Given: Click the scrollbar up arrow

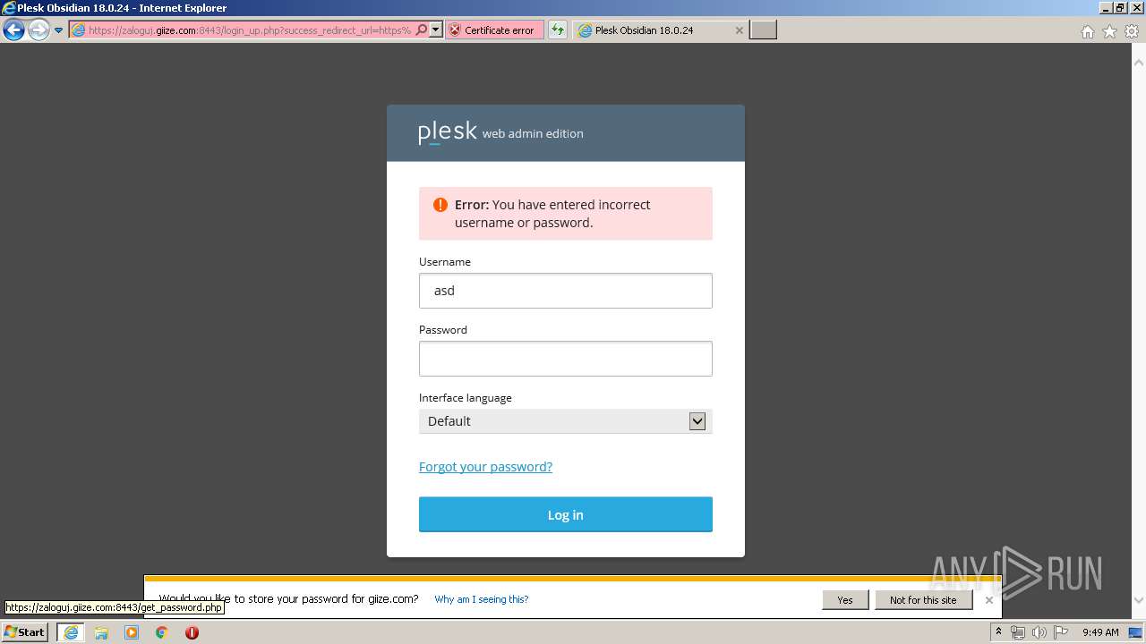Looking at the screenshot, I should click(1139, 64).
